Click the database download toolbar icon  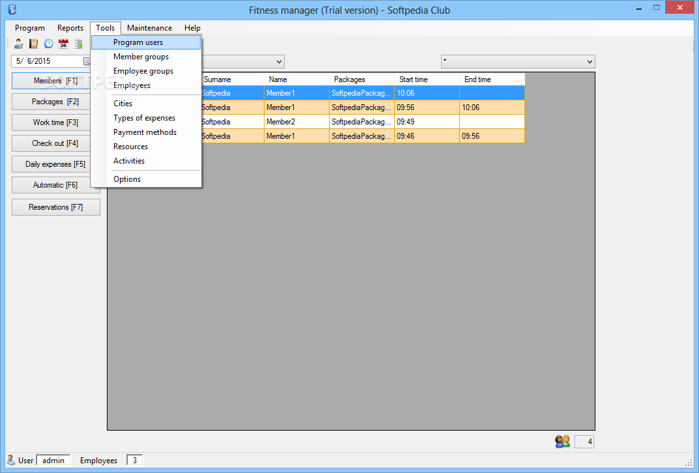pos(78,44)
